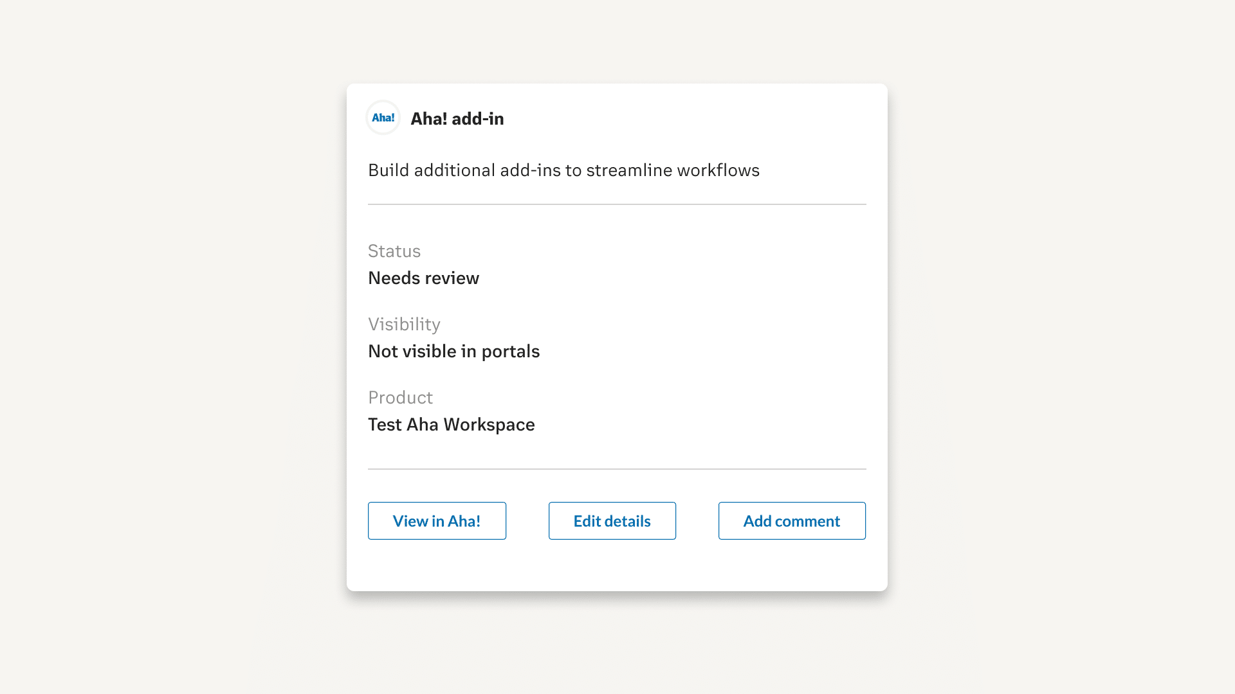Click the divider line above the buttons
This screenshot has height=694, width=1235.
tap(617, 469)
